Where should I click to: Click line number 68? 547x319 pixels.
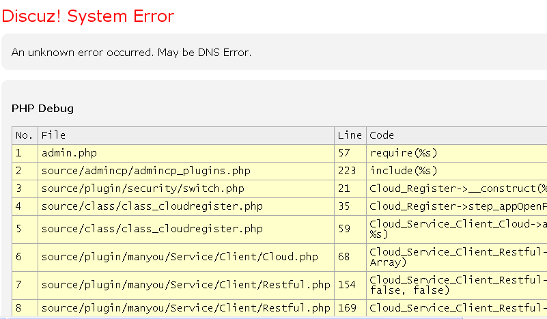(350, 258)
